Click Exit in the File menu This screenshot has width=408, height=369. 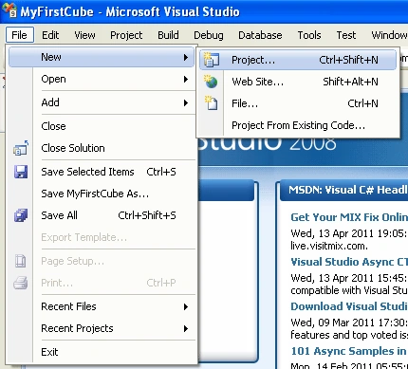tap(102, 352)
